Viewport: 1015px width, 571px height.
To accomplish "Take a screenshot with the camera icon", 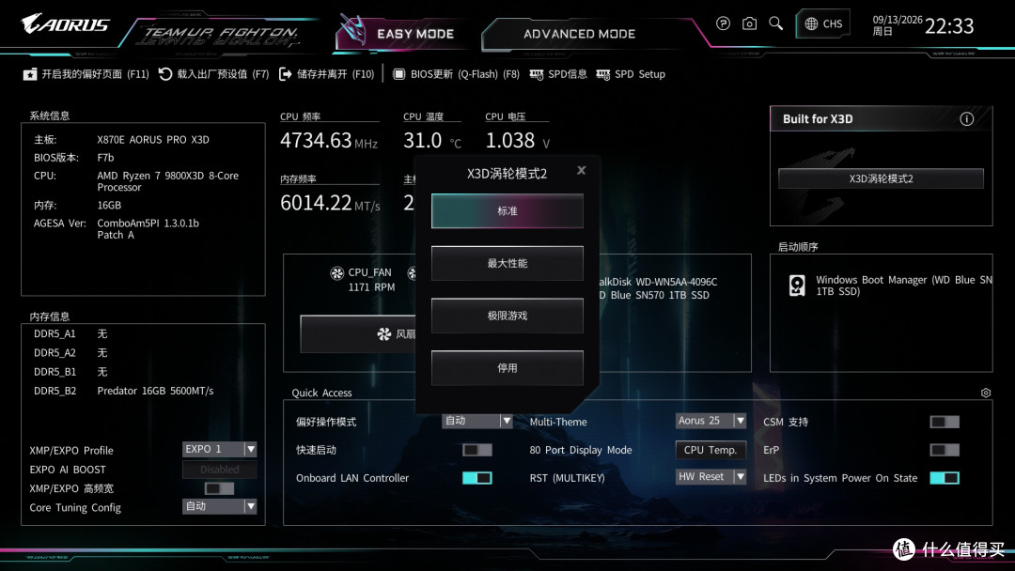I will pyautogui.click(x=749, y=23).
